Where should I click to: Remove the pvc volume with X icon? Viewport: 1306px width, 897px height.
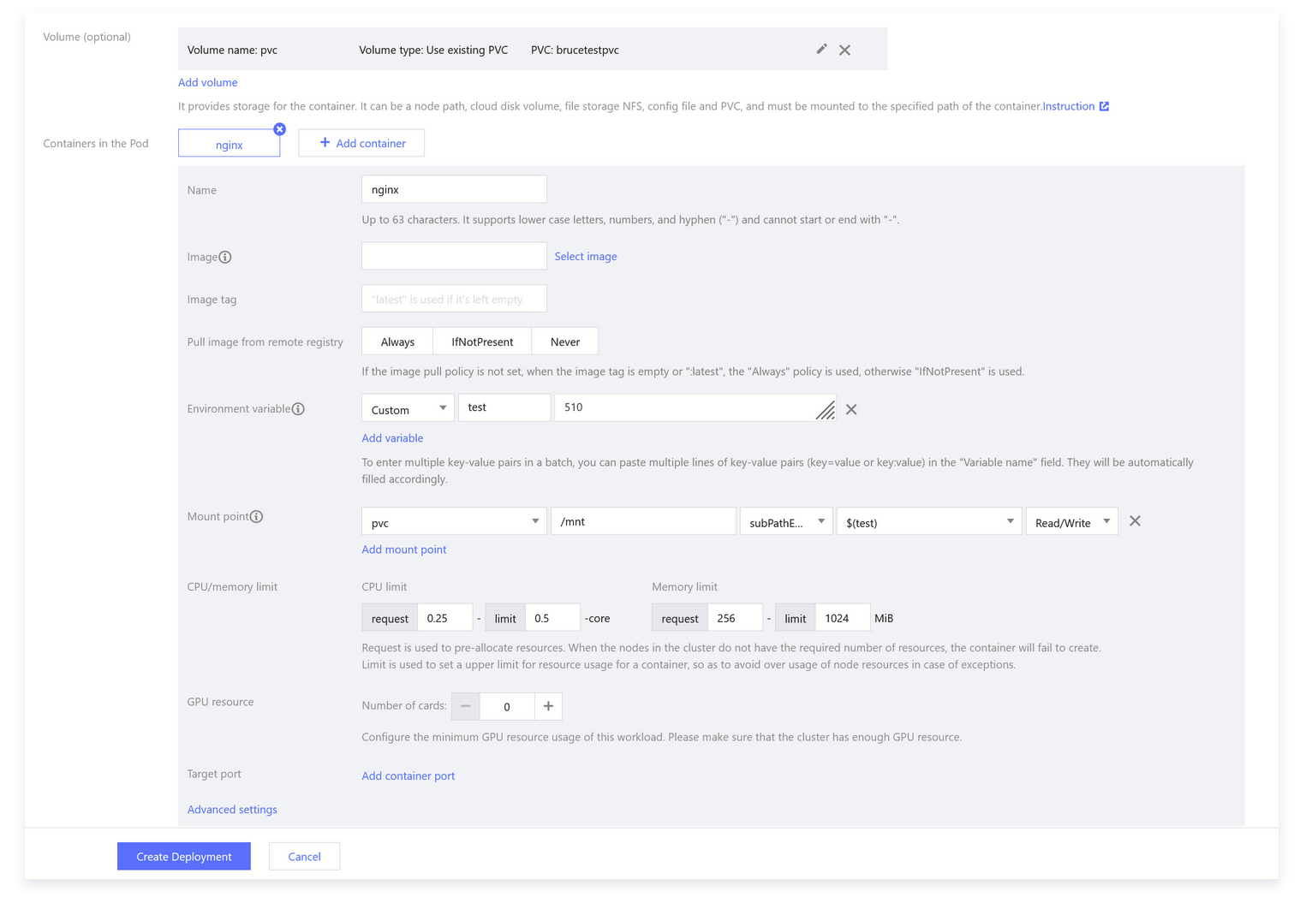(844, 50)
